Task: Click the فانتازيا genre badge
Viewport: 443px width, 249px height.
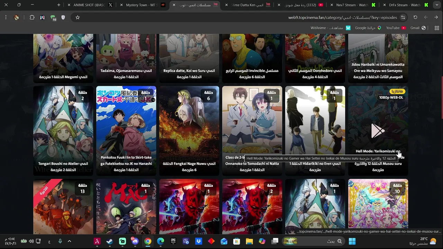Action: (397, 91)
